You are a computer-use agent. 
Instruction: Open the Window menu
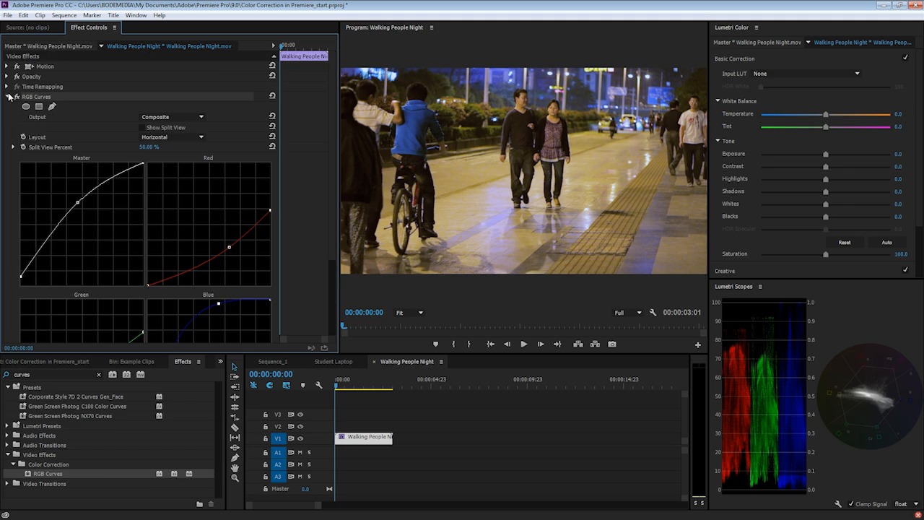(x=136, y=15)
